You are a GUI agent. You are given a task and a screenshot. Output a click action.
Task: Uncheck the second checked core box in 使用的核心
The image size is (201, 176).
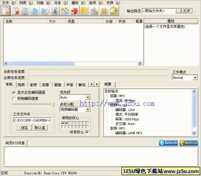(66, 123)
